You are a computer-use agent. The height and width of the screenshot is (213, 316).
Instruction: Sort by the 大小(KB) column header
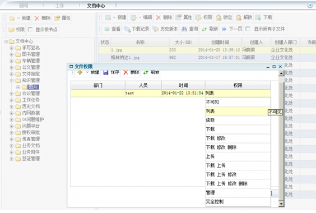point(183,43)
